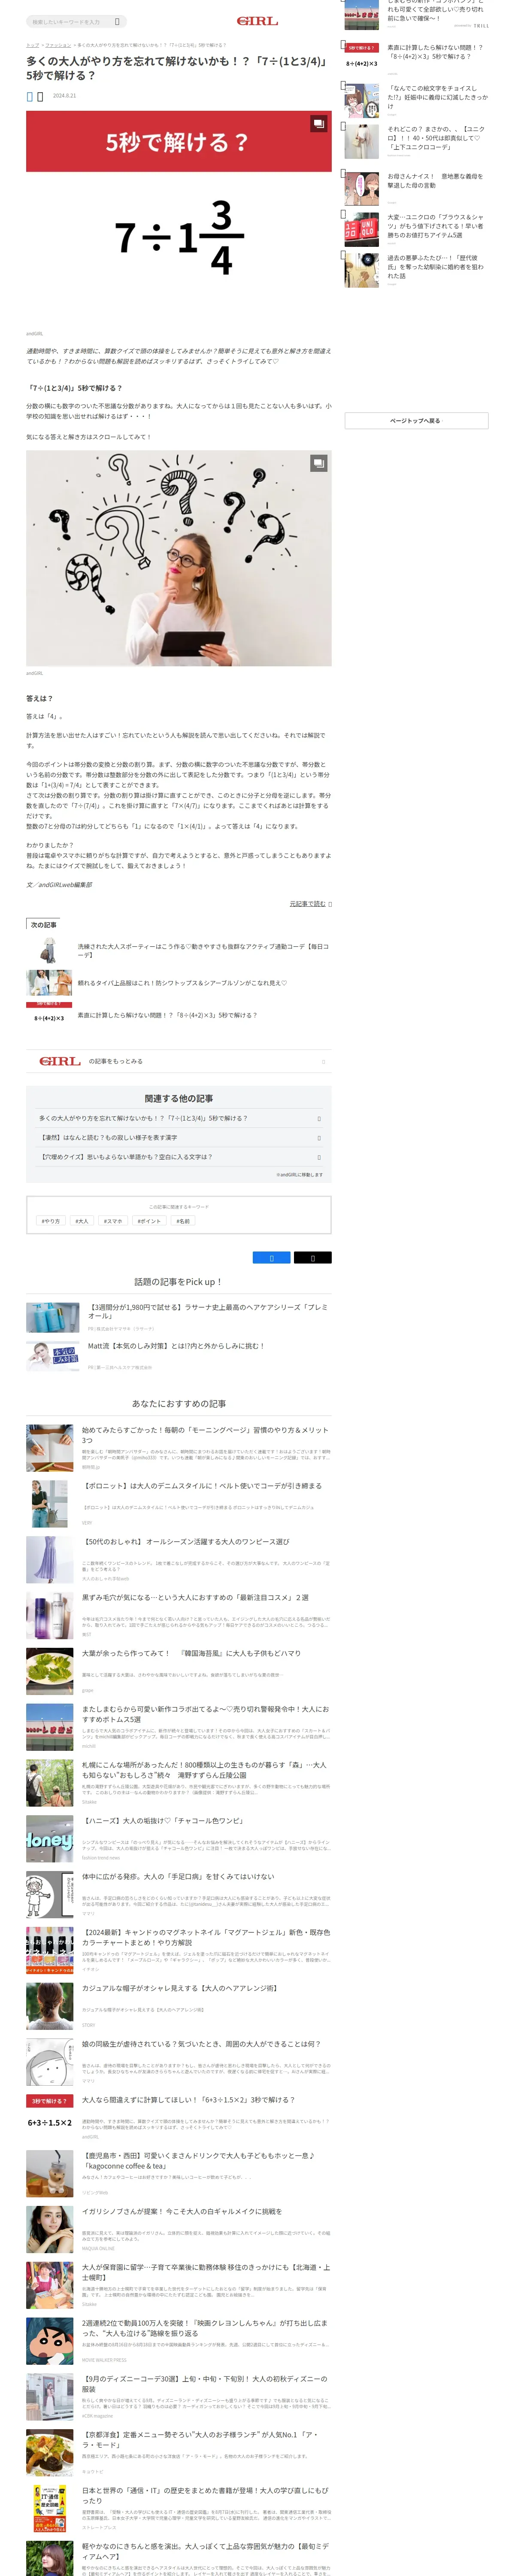Screen dimensions: 515x2576
Task: Click the GIRL logo in the header
Action: (x=257, y=21)
